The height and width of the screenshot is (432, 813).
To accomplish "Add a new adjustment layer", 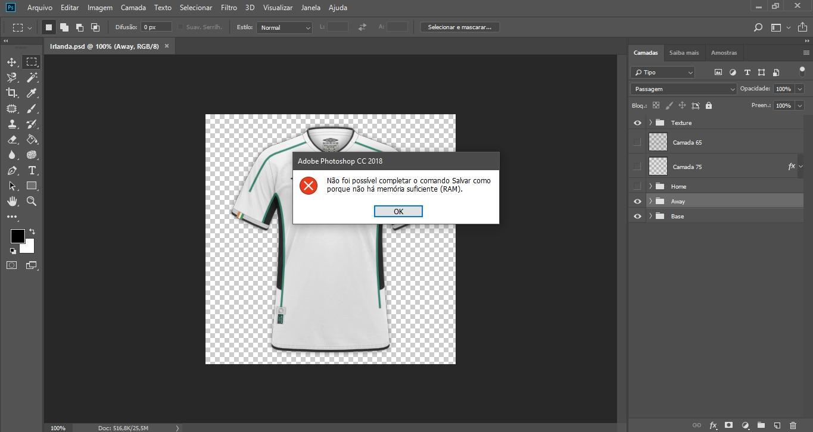I will pyautogui.click(x=745, y=425).
